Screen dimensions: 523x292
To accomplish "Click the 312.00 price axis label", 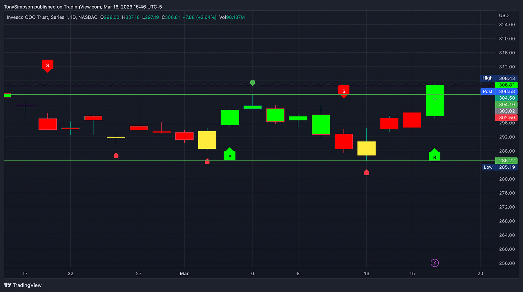I will point(506,67).
